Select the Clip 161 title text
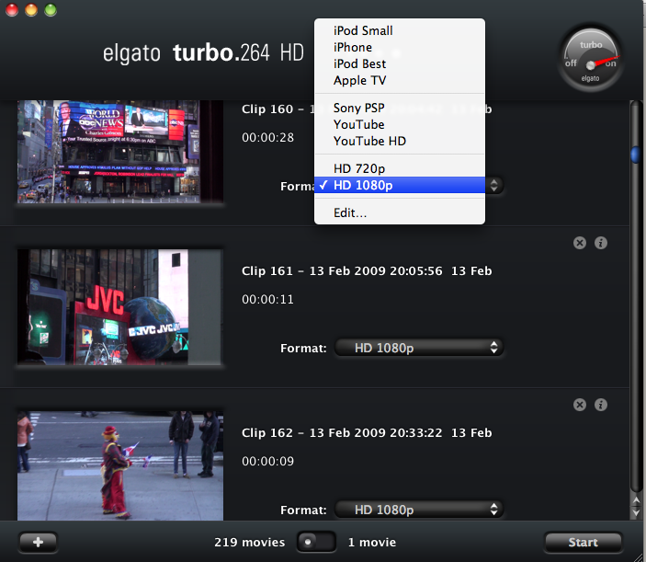 367,271
